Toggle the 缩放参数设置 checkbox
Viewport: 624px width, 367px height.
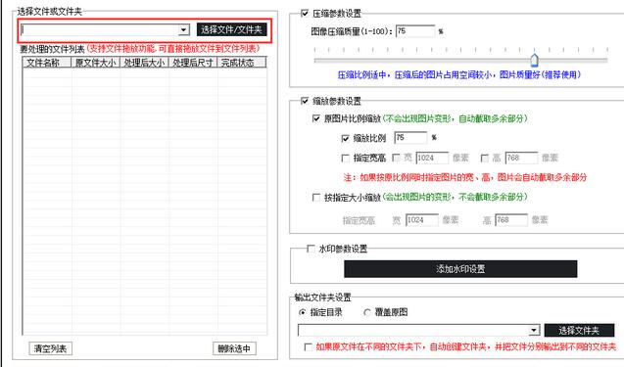(x=305, y=101)
